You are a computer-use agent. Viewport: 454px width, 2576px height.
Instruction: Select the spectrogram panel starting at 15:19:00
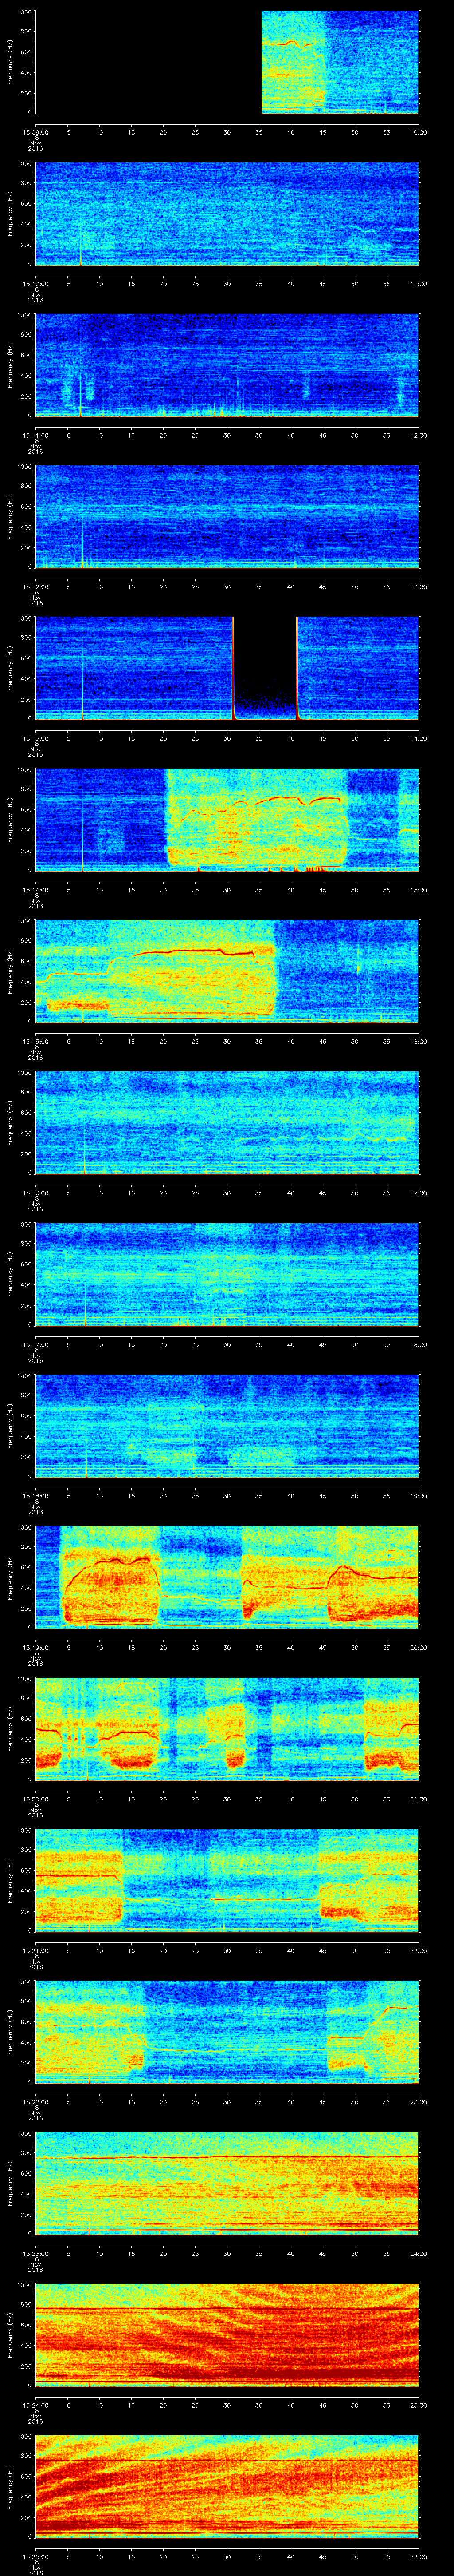pyautogui.click(x=227, y=1577)
